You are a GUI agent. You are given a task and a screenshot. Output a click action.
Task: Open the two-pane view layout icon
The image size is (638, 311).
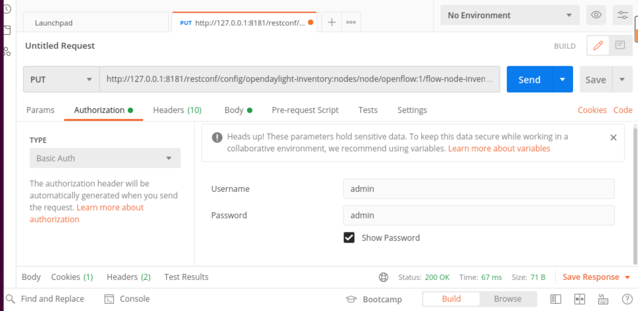[579, 299]
